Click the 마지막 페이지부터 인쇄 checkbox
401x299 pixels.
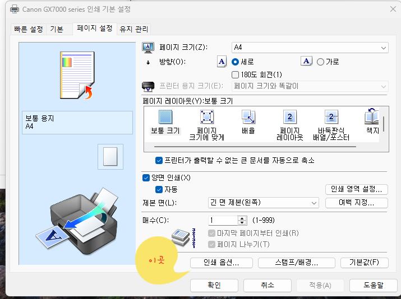211,233
